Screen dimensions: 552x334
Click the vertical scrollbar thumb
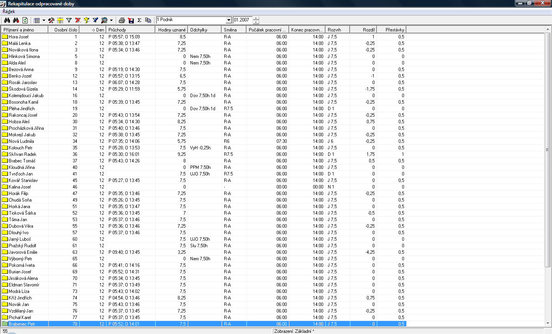(x=547, y=150)
